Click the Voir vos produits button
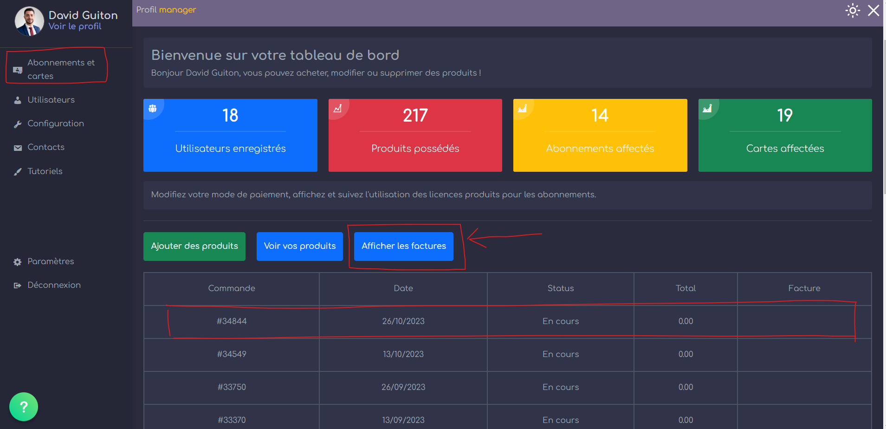This screenshot has width=886, height=429. (x=299, y=246)
